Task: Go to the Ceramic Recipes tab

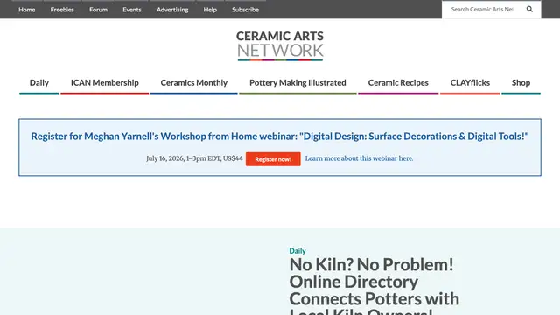Action: point(398,83)
